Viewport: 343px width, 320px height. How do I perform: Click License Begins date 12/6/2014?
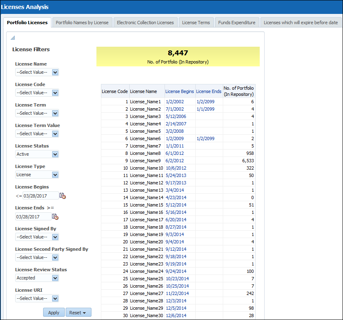176,315
